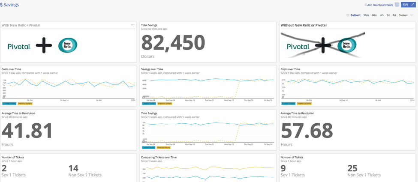Toggle Previous Dollars legend in left Costs over Time
The height and width of the screenshot is (182, 418).
[25, 103]
